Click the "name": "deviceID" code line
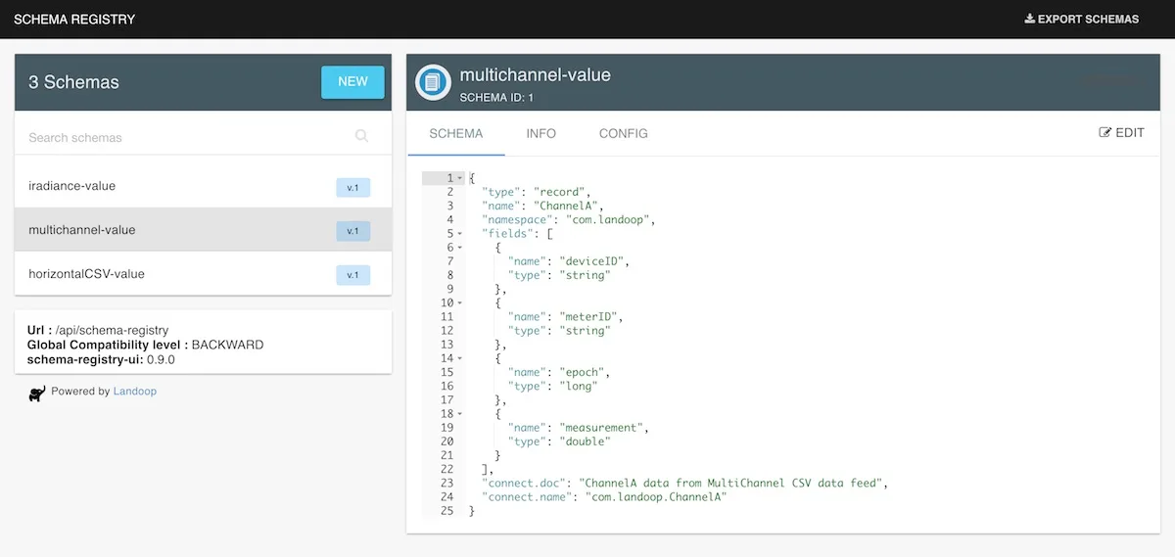1175x557 pixels. [x=570, y=261]
